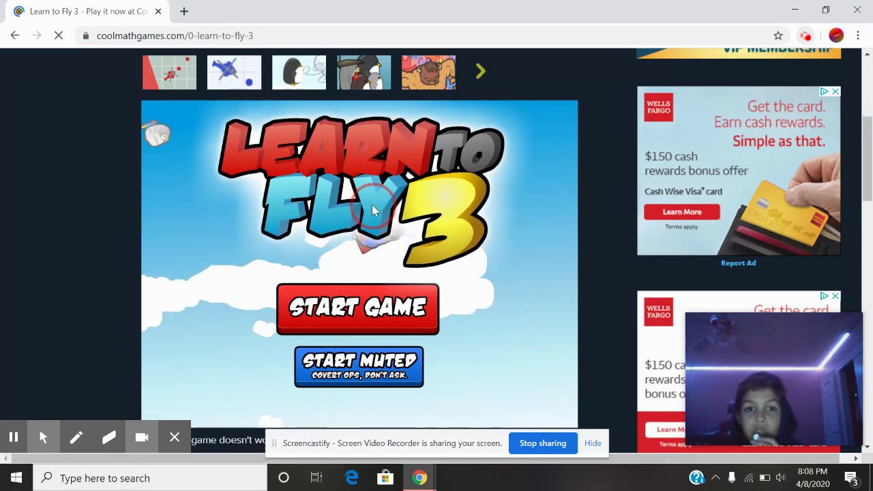The width and height of the screenshot is (873, 491).
Task: Close the lower Wells Fargo ad
Action: [x=835, y=296]
